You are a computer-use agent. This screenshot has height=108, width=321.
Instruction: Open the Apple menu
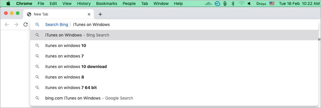pyautogui.click(x=9, y=4)
